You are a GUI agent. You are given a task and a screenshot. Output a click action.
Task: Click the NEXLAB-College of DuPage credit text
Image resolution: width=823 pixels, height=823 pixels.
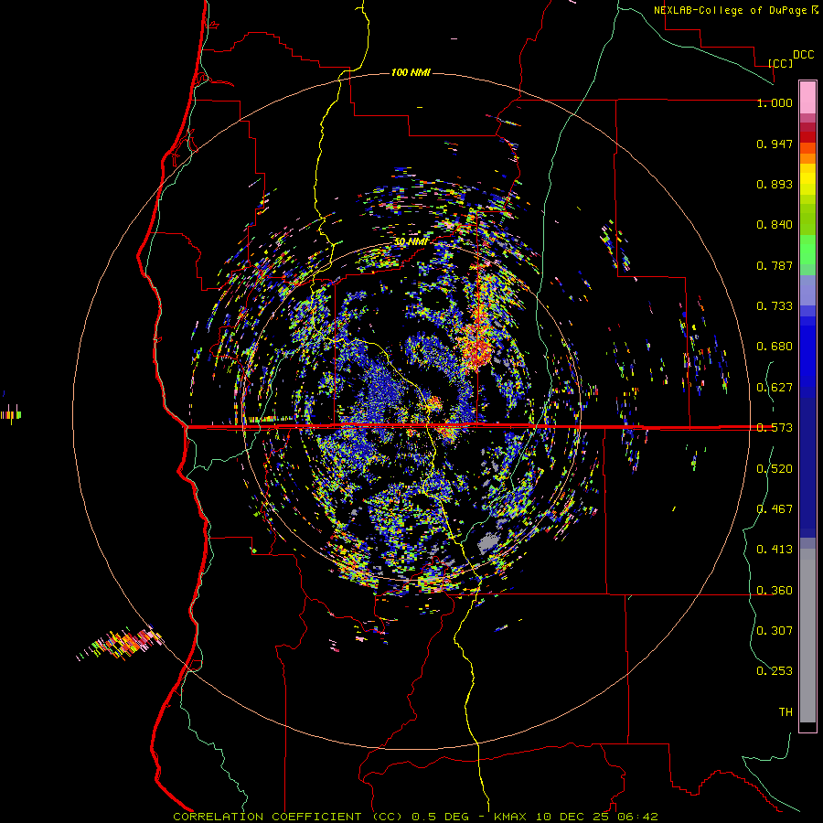(x=732, y=10)
